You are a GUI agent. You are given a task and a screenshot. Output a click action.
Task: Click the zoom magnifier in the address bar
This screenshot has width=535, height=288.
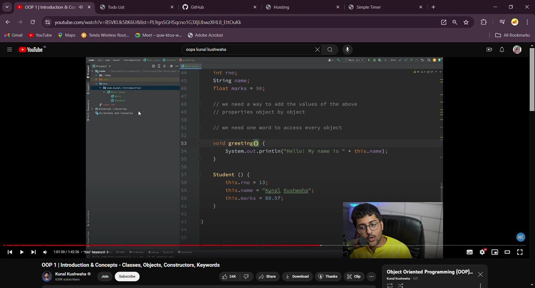(455, 22)
